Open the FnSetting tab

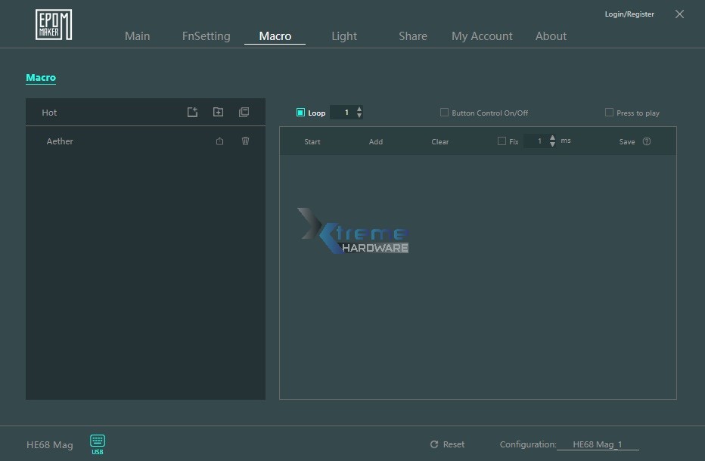(206, 36)
